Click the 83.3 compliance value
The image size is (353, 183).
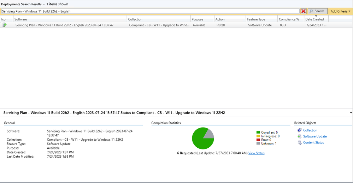click(x=283, y=25)
